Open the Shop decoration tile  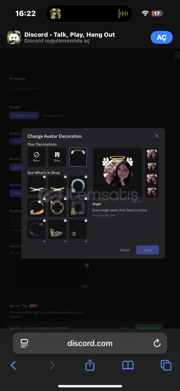click(x=57, y=157)
